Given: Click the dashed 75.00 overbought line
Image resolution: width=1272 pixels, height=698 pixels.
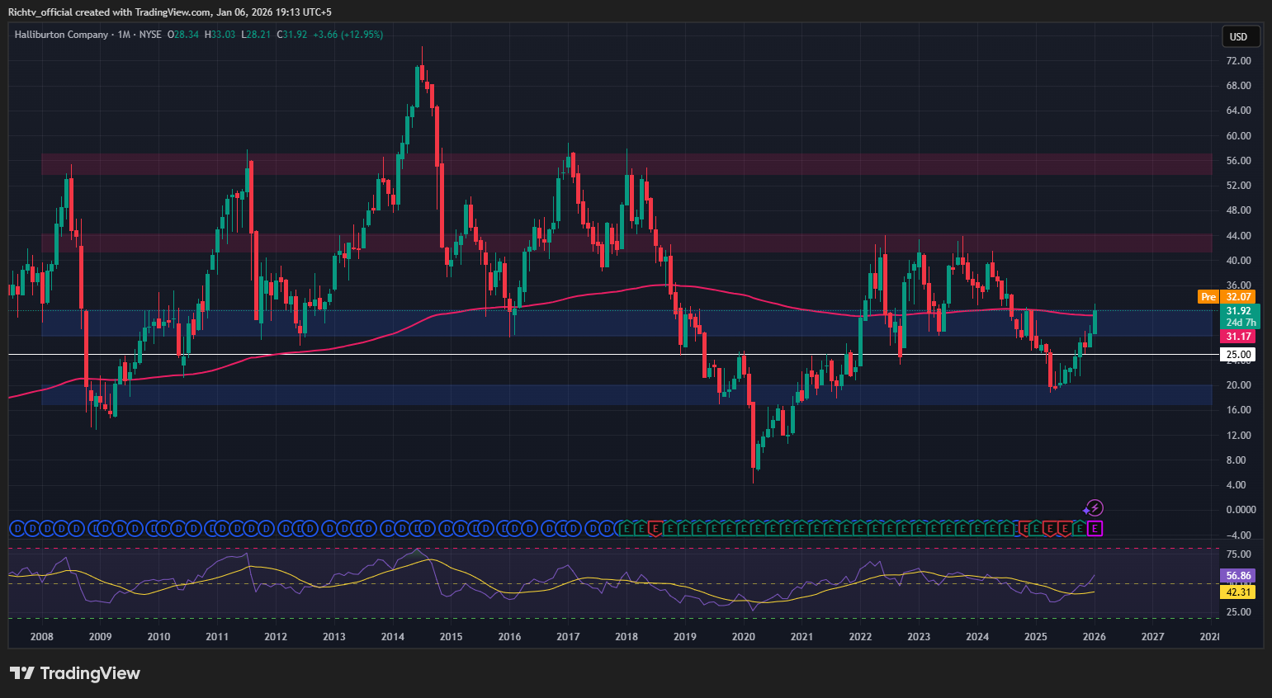Looking at the screenshot, I should 578,547.
